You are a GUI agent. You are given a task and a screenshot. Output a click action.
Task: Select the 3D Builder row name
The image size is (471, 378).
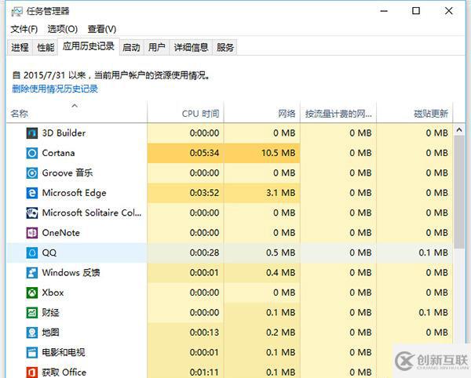64,133
